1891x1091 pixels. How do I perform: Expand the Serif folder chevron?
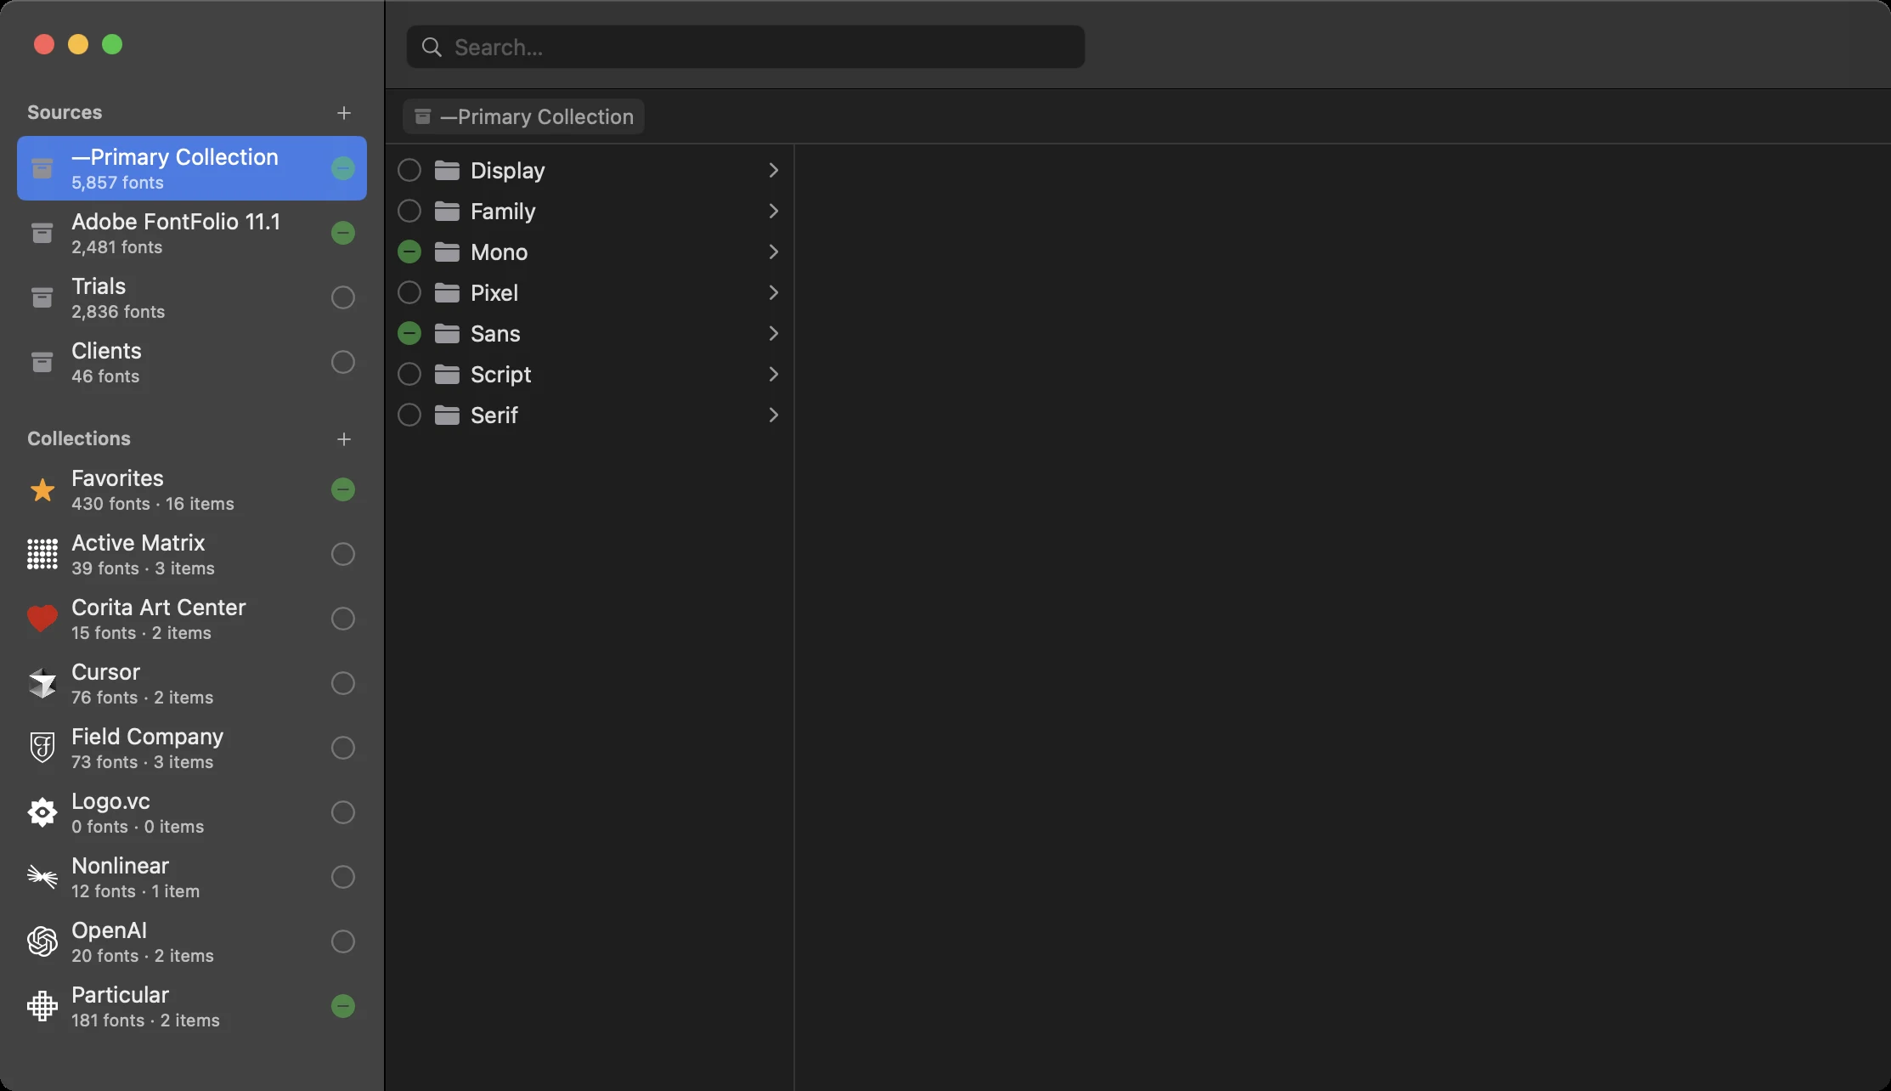pos(773,415)
